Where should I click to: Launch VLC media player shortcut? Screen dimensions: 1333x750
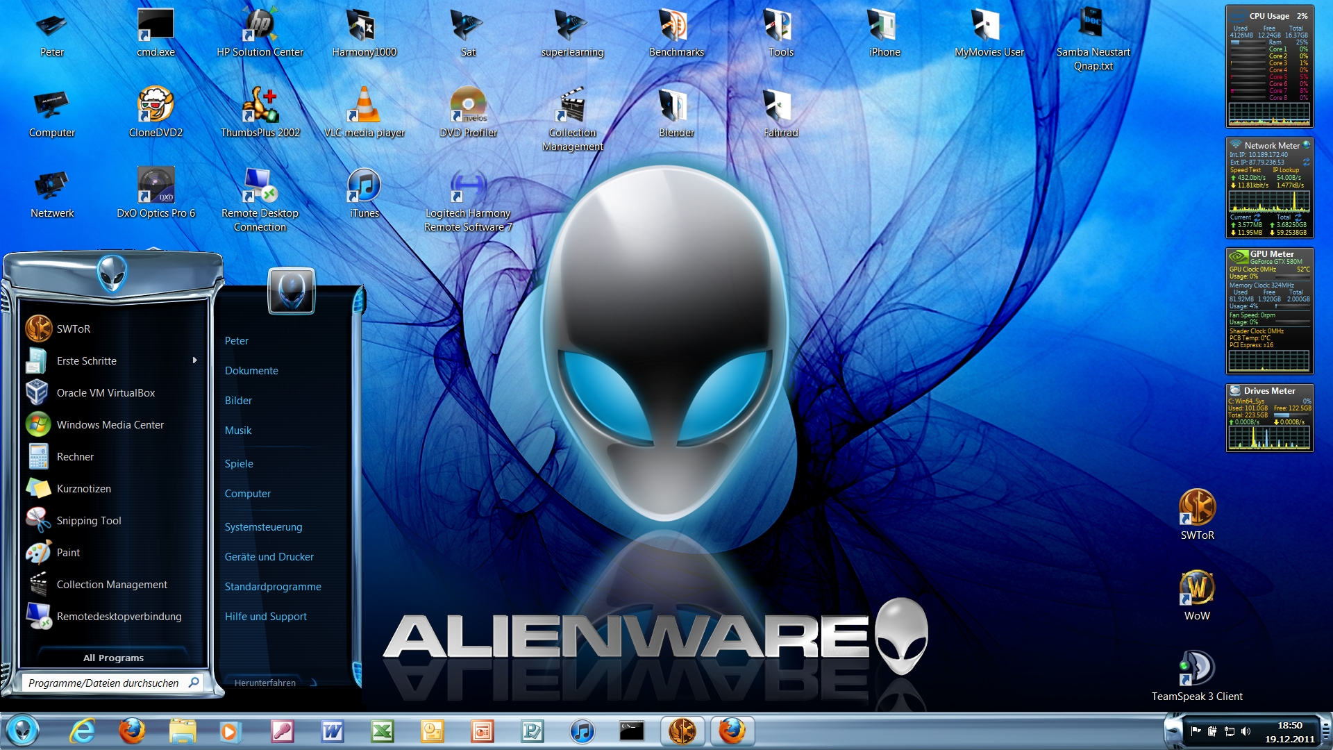(x=364, y=113)
